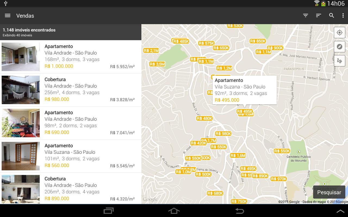The width and height of the screenshot is (348, 217).
Task: Tap the R$ 970K map marker
Action: click(x=279, y=179)
